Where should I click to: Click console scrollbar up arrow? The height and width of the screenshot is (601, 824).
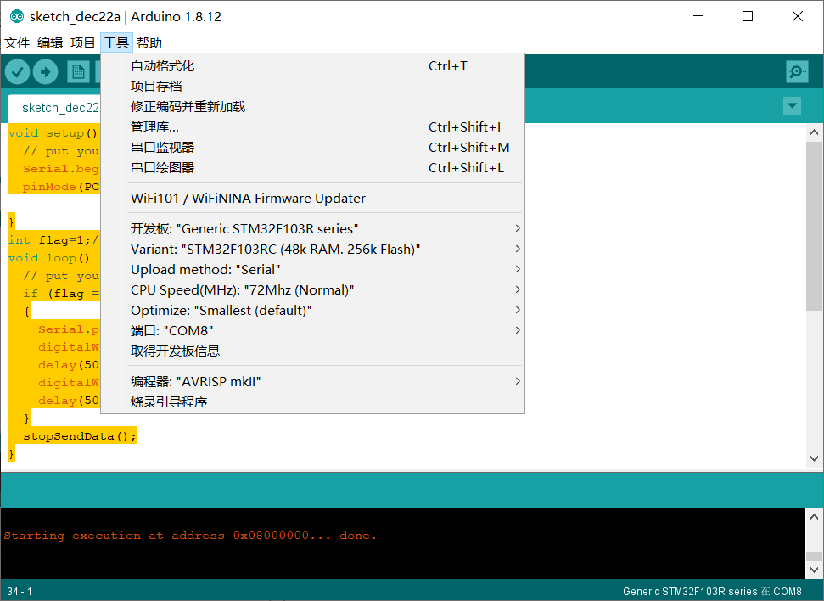click(x=814, y=517)
